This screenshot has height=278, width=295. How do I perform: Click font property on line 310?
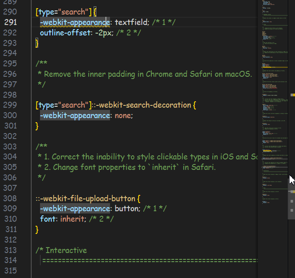[48, 219]
